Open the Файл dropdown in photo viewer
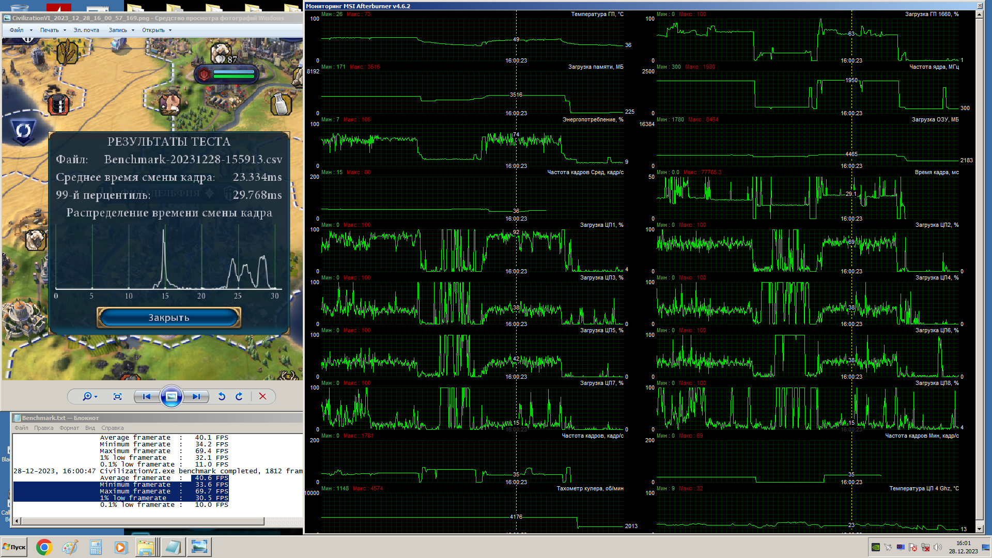Viewport: 992px width, 558px height. [x=21, y=30]
